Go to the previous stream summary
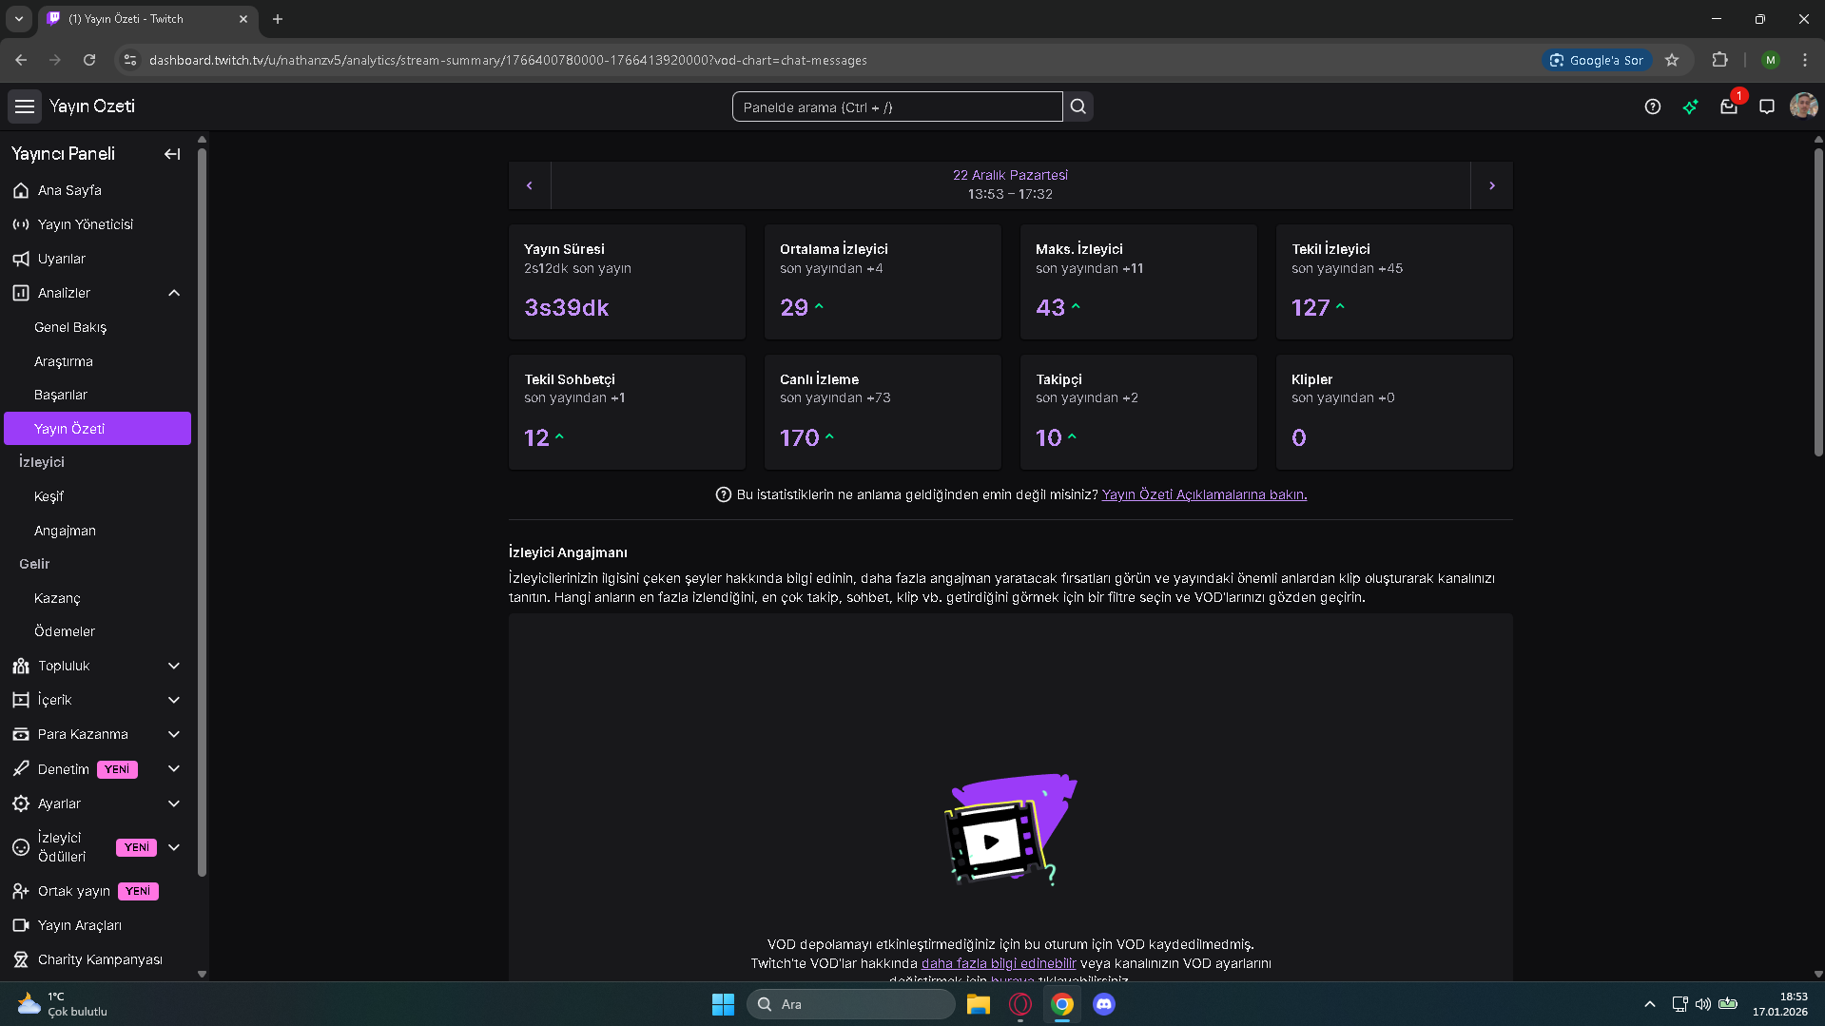 pos(530,185)
